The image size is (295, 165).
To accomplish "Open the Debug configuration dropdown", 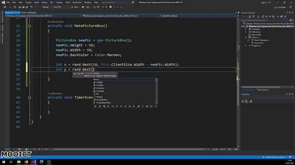I will click(x=47, y=7).
